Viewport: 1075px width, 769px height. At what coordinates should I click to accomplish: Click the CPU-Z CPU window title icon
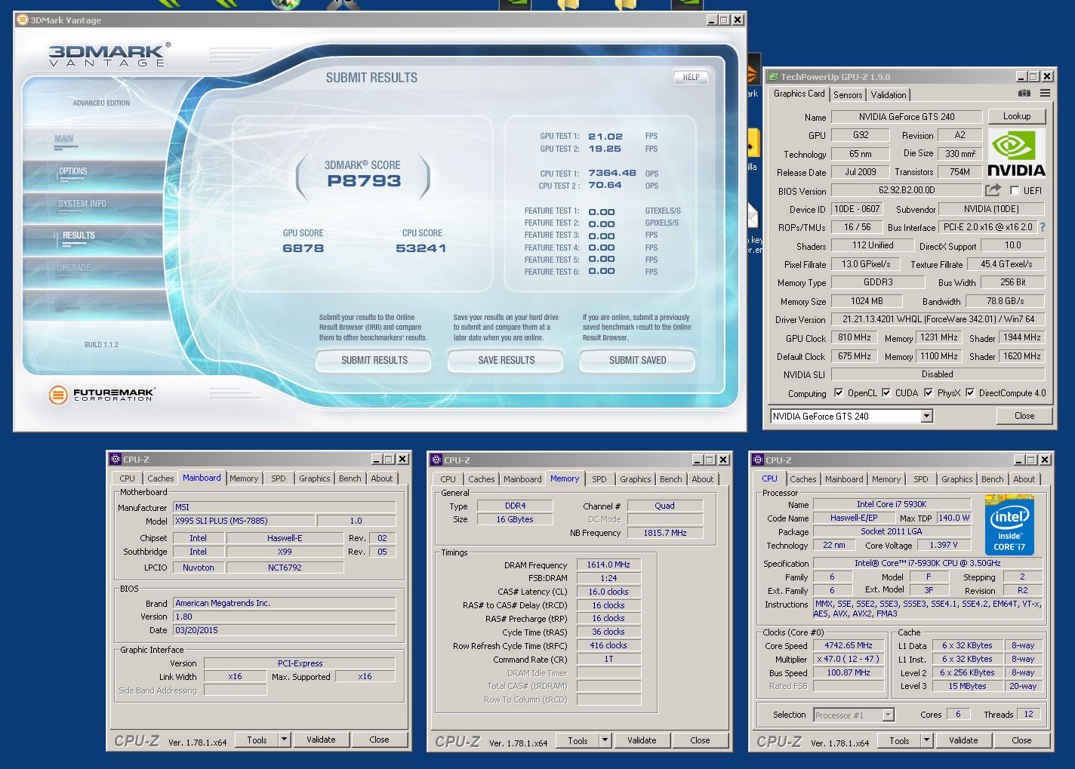pos(757,460)
